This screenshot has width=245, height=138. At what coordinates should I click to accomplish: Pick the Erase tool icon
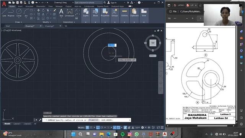54,10
